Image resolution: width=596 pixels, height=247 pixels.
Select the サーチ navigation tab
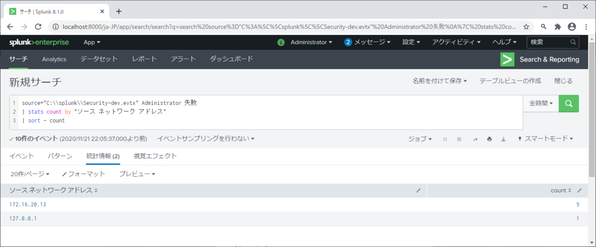tap(18, 59)
